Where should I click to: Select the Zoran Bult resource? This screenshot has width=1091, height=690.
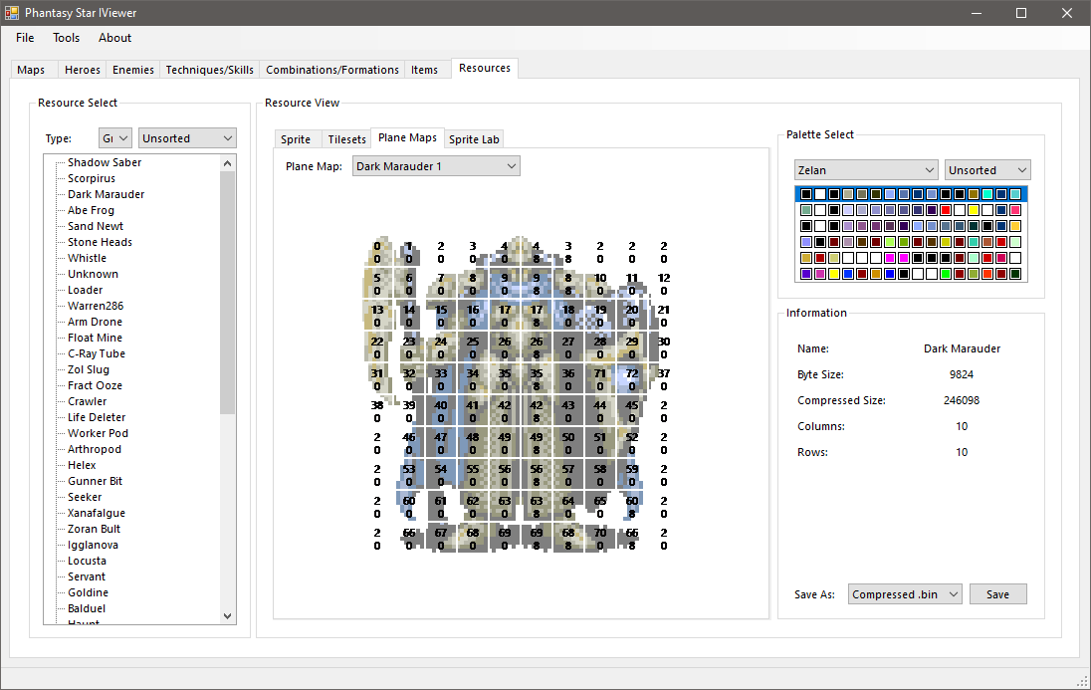pyautogui.click(x=94, y=529)
